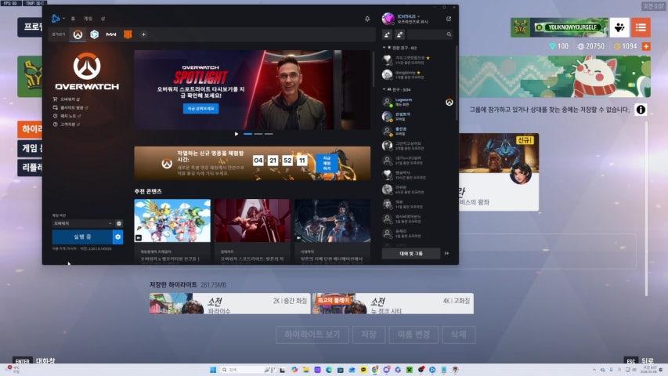Open game settings gear beside play button
668x376 pixels.
pyautogui.click(x=118, y=237)
